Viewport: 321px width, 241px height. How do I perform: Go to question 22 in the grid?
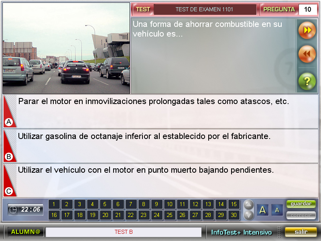click(131, 215)
